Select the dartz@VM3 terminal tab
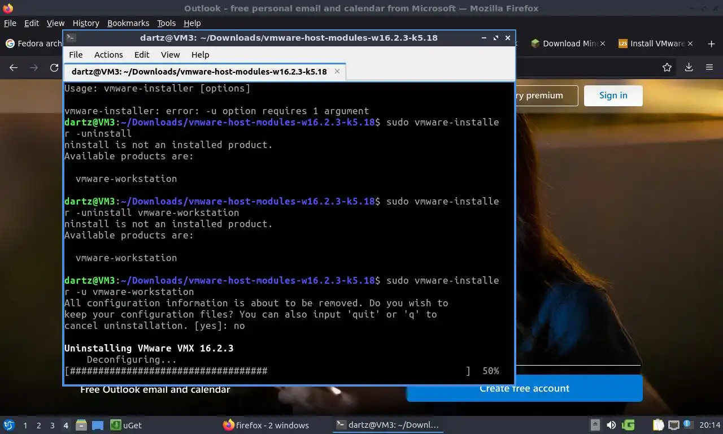Image resolution: width=723 pixels, height=434 pixels. [x=204, y=72]
